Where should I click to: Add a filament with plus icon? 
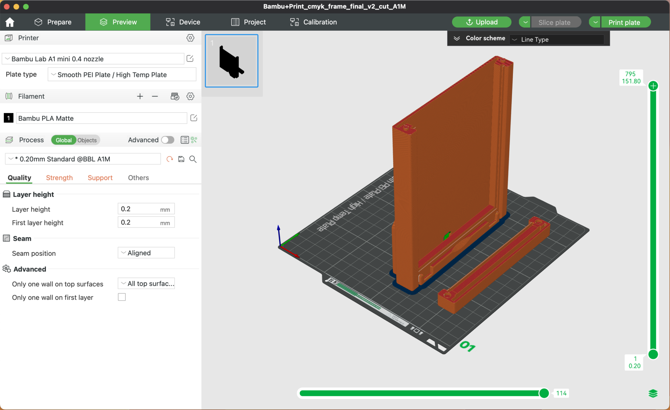point(140,96)
